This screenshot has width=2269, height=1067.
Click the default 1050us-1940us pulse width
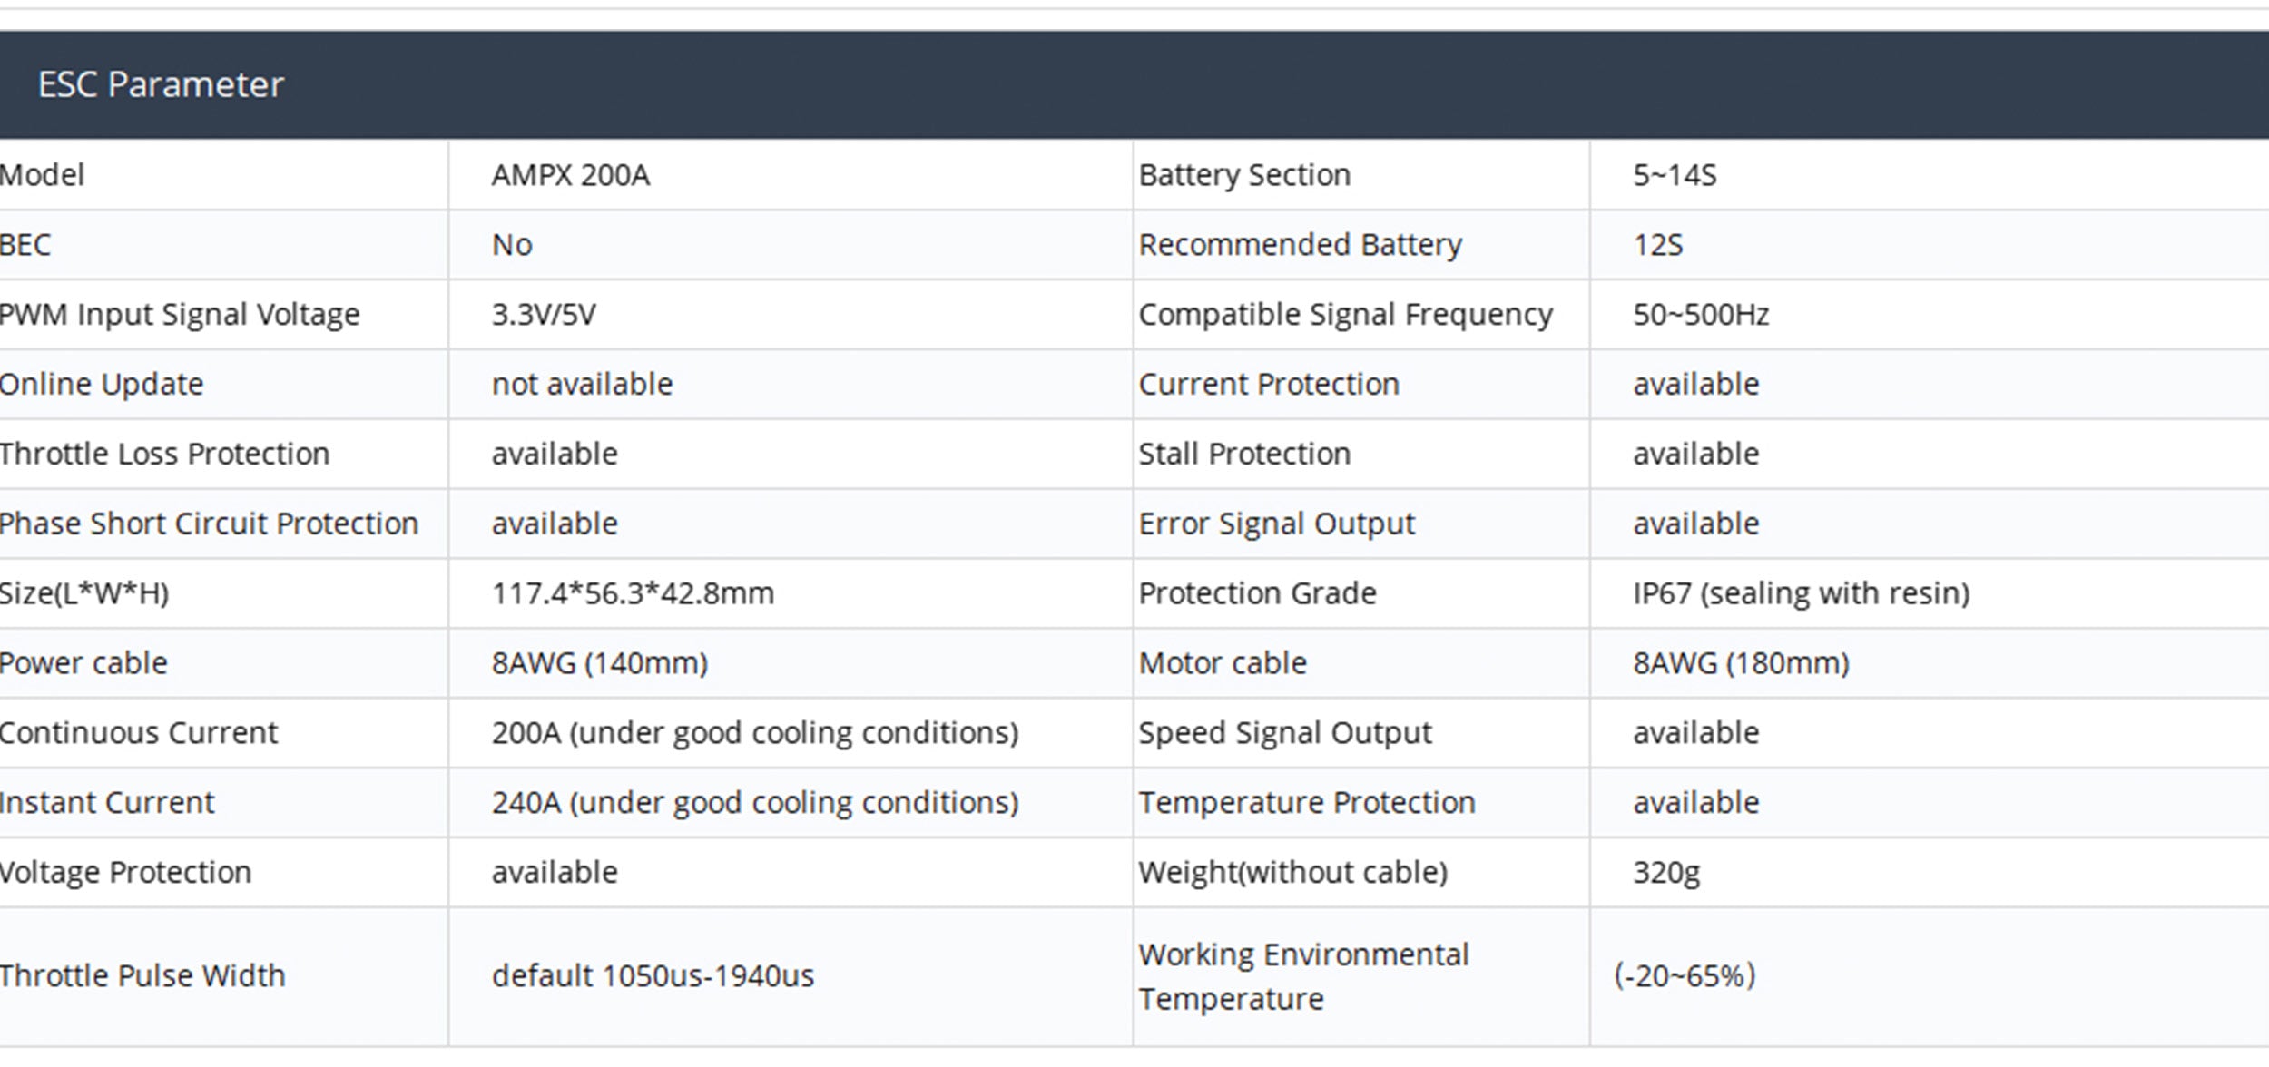653,976
